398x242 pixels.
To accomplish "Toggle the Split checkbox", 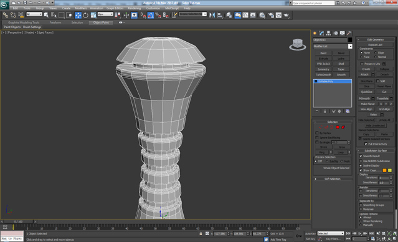I will (377, 81).
